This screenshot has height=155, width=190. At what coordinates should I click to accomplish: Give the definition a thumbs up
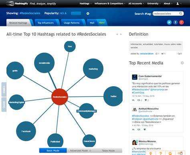pyautogui.click(x=157, y=54)
